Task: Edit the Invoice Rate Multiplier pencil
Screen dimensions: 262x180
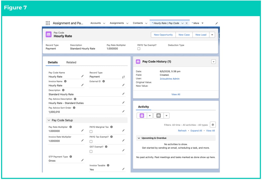Action: click(82, 141)
